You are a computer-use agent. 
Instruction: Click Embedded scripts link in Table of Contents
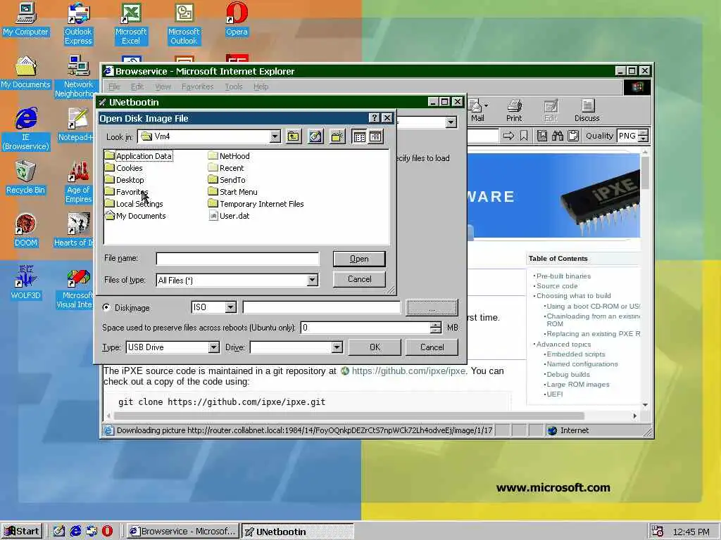pyautogui.click(x=576, y=354)
